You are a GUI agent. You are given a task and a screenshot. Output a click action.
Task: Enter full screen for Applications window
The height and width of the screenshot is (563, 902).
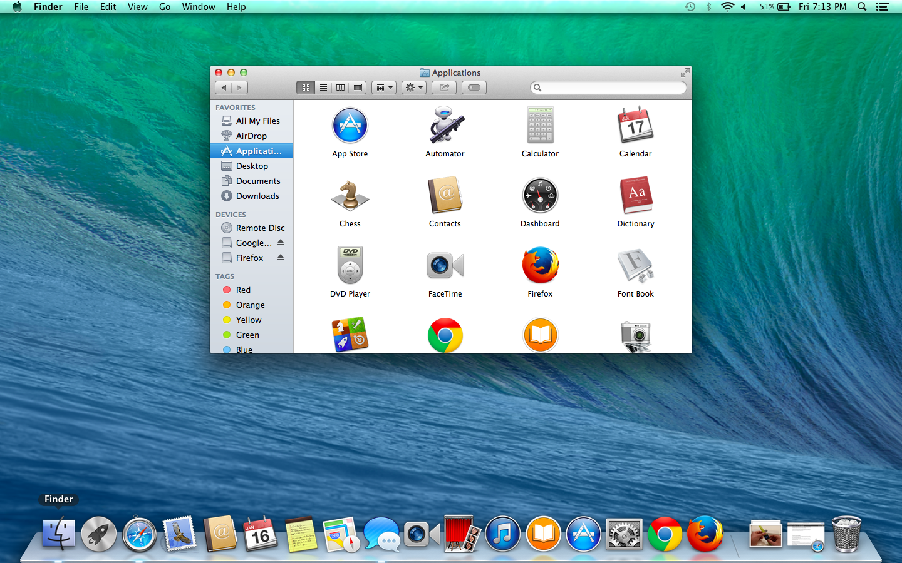pos(685,73)
